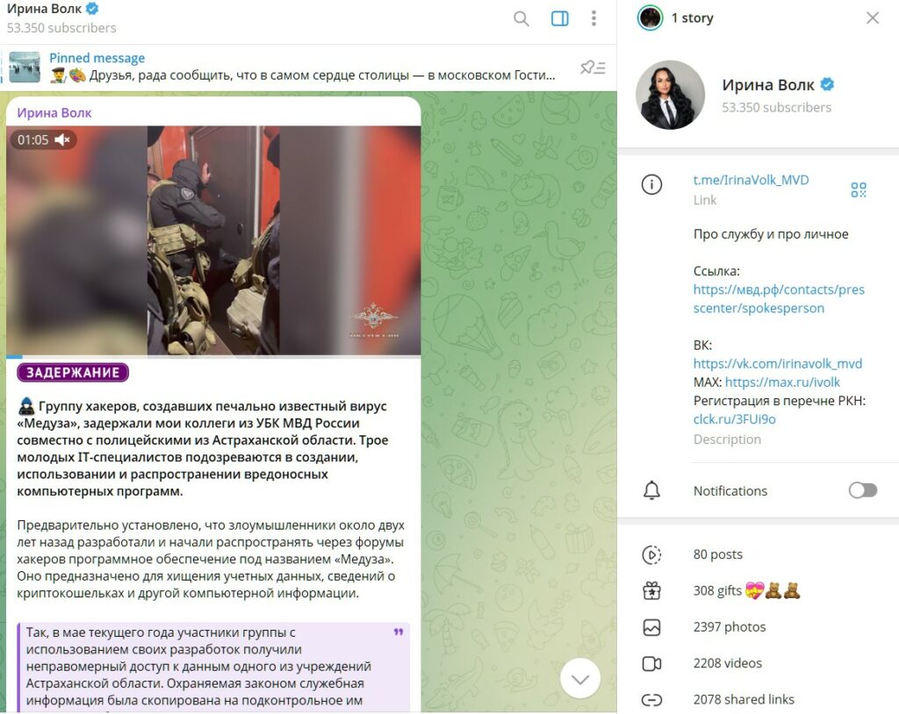Open the pinned messages list icon
This screenshot has width=899, height=714.
(x=593, y=68)
